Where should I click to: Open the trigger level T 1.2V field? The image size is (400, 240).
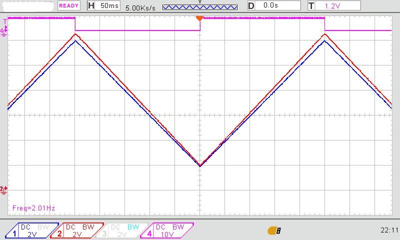(333, 5)
